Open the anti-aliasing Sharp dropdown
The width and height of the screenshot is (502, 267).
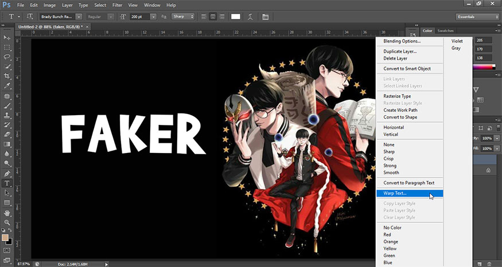click(183, 16)
